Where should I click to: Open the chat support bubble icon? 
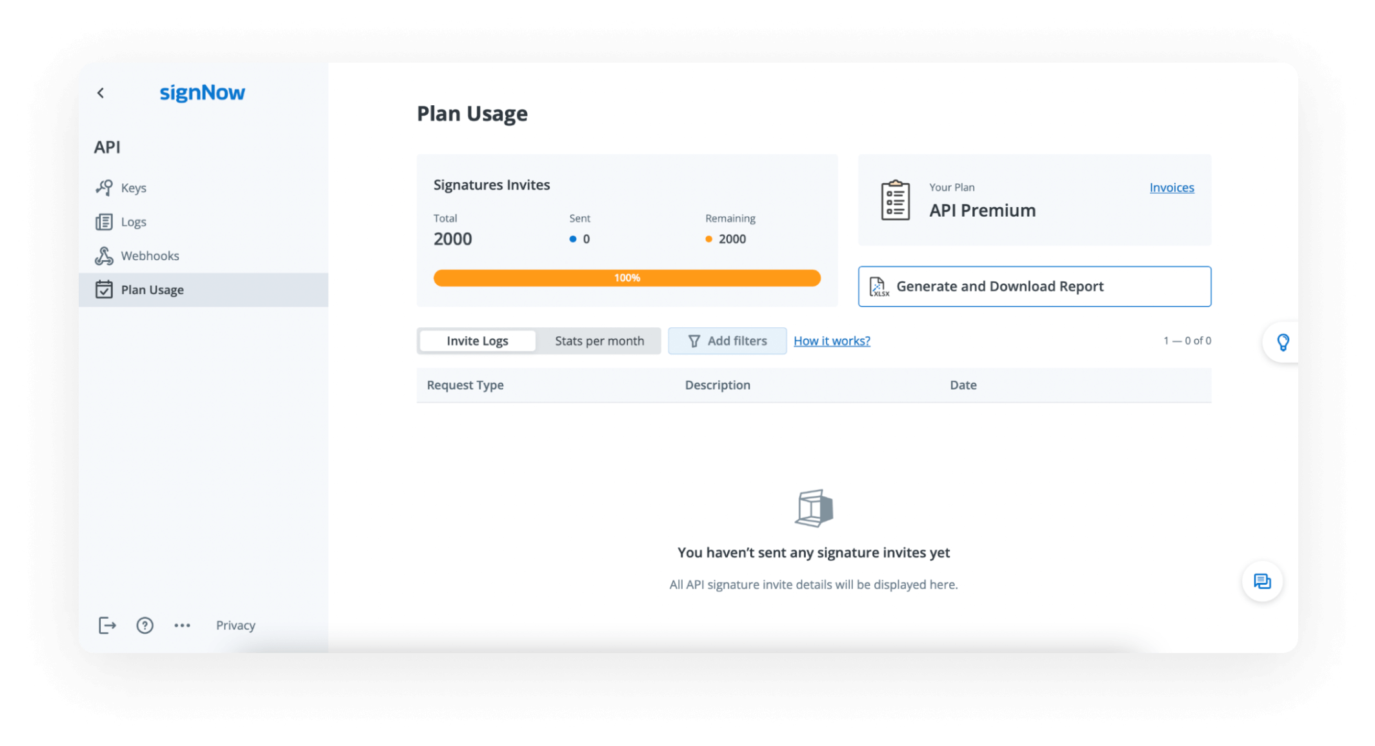click(x=1262, y=581)
